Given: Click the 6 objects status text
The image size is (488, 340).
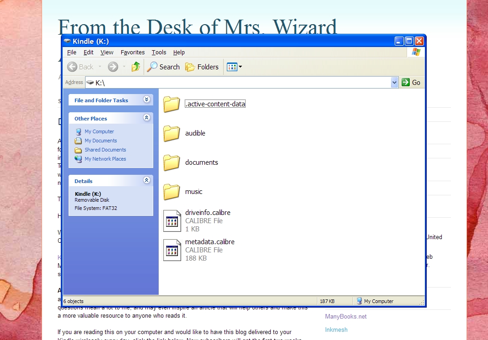Looking at the screenshot, I should [74, 301].
